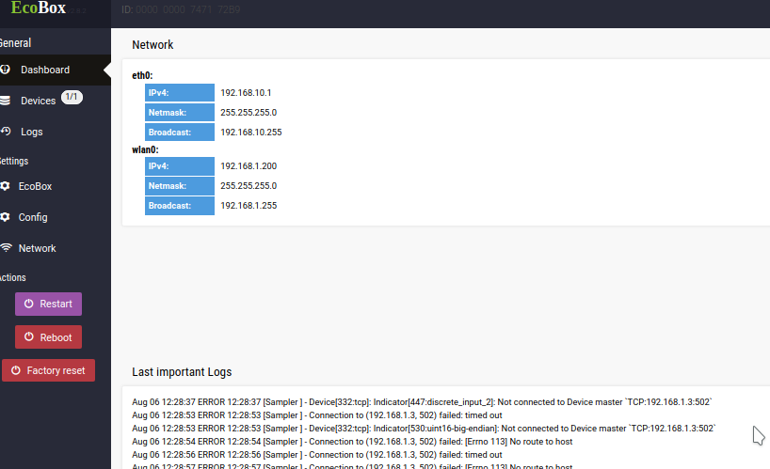Open the Config settings page
This screenshot has height=469, width=770.
pyautogui.click(x=55, y=217)
